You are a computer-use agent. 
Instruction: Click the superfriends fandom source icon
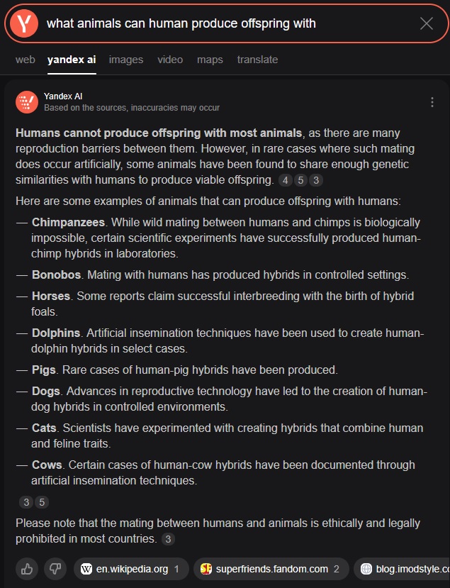pyautogui.click(x=206, y=569)
